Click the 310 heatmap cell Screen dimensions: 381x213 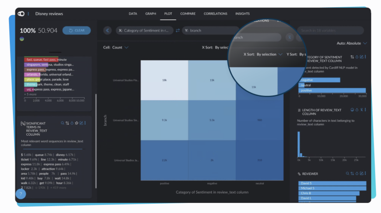260,160
